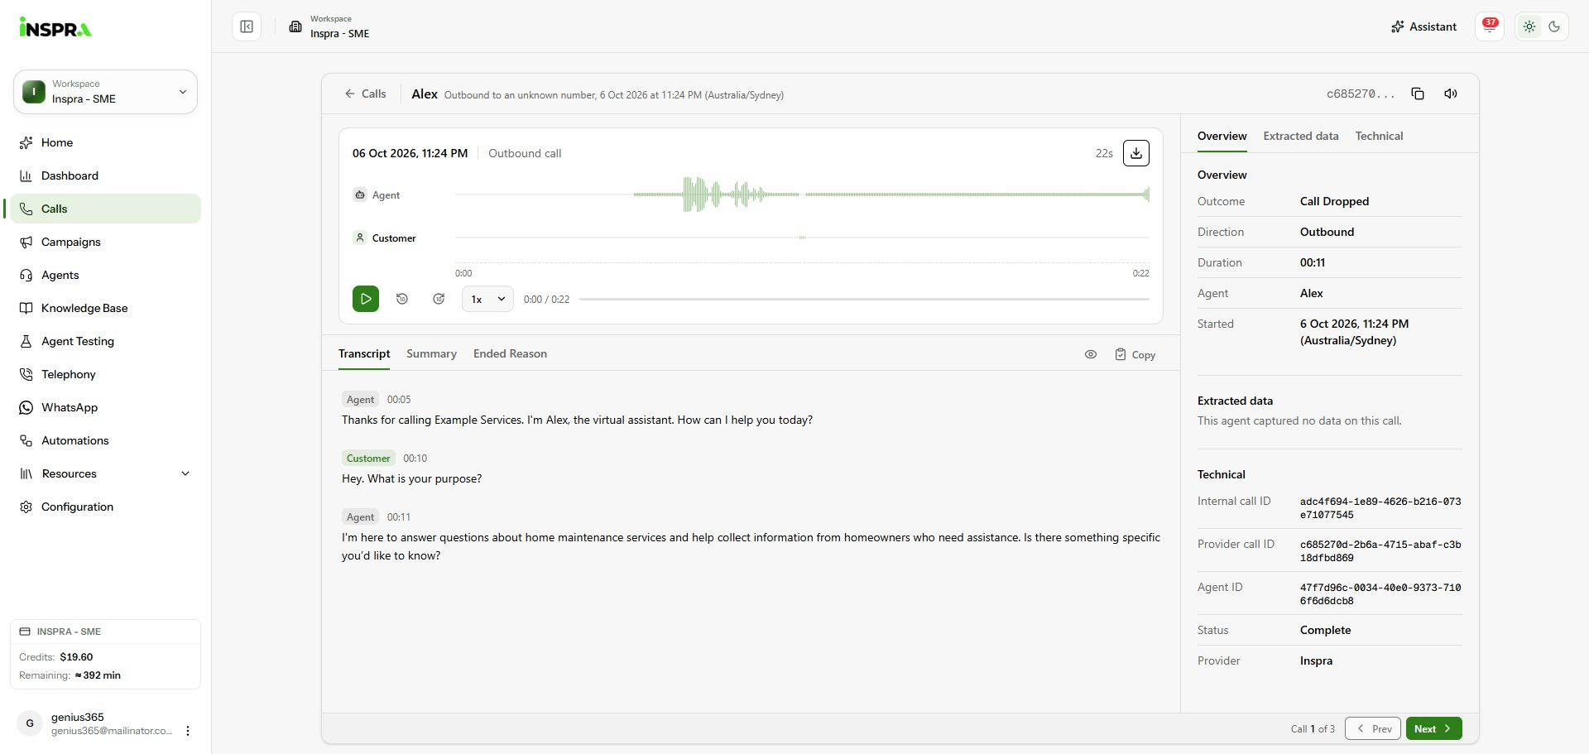
Task: Click the Provider call ID value
Action: pyautogui.click(x=1380, y=551)
